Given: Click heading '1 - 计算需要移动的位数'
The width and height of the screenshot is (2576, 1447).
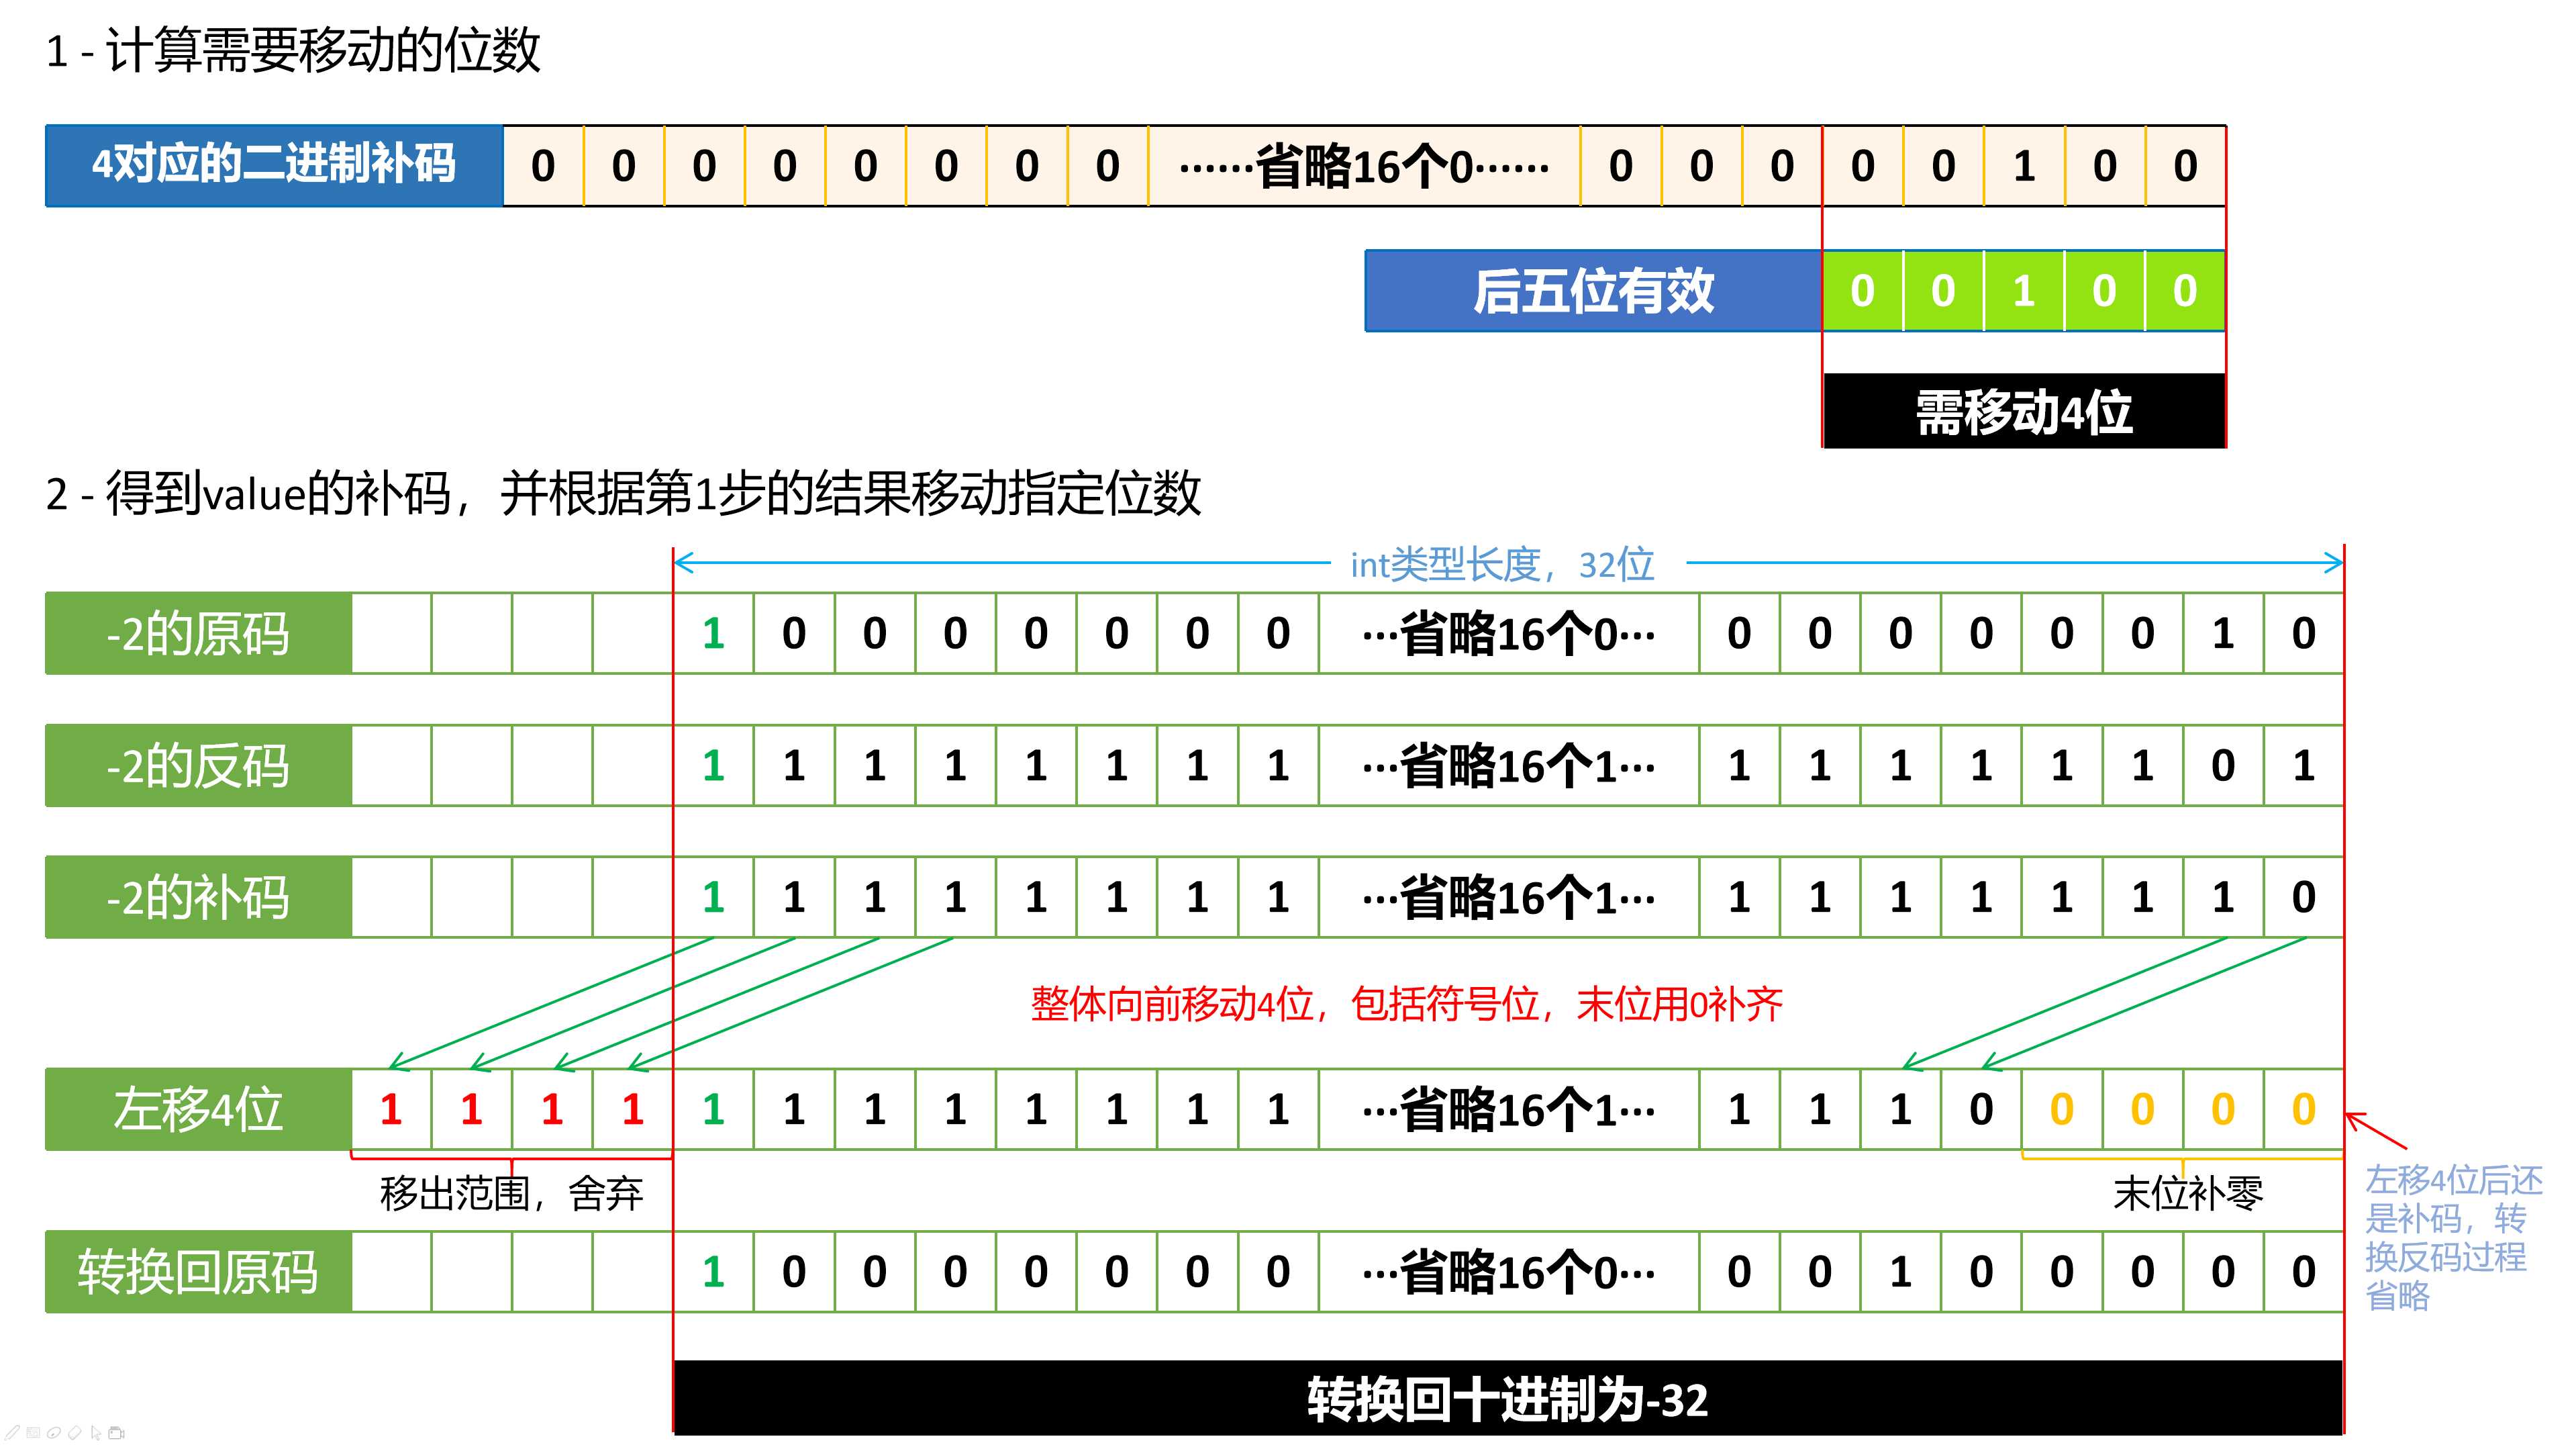Looking at the screenshot, I should 293,50.
